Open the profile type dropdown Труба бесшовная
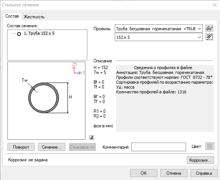Viewport: 220px width, 180px height. (x=159, y=29)
